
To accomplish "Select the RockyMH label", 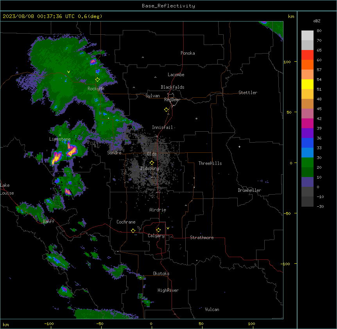I will pyautogui.click(x=96, y=89).
